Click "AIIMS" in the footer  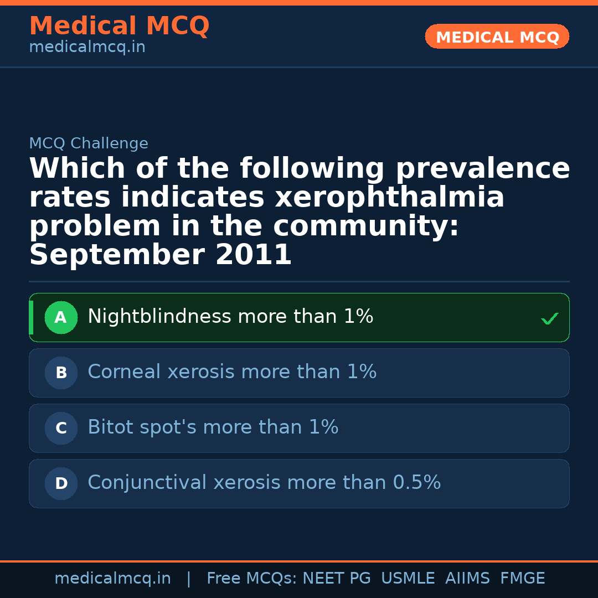pos(467,579)
